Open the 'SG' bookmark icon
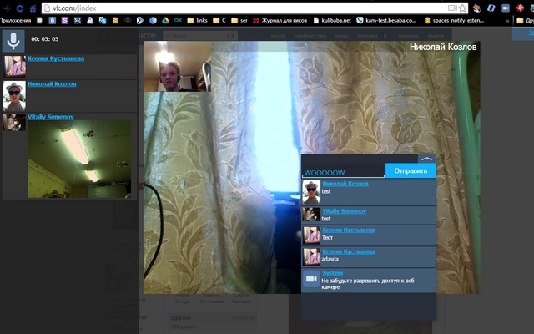534x334 pixels. [78, 20]
